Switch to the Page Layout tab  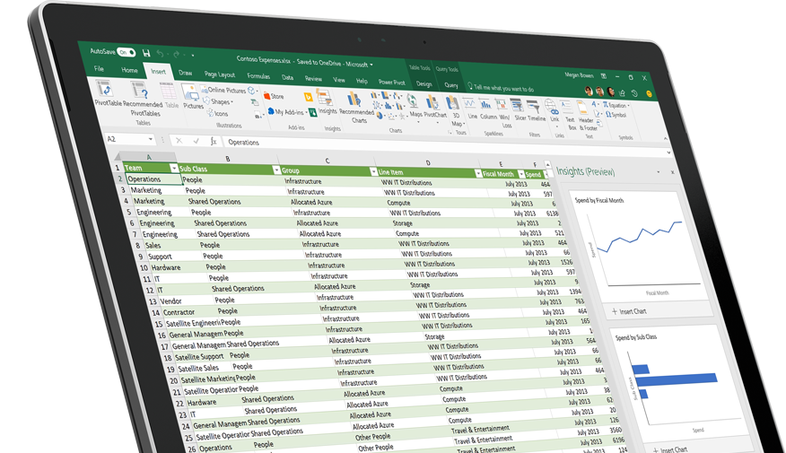click(x=220, y=74)
